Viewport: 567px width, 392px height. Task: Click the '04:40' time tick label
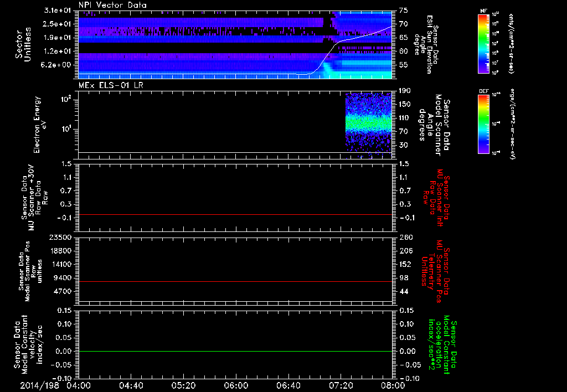(x=131, y=385)
